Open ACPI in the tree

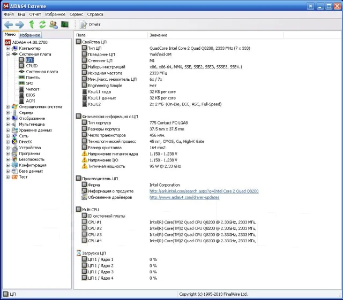point(31,101)
